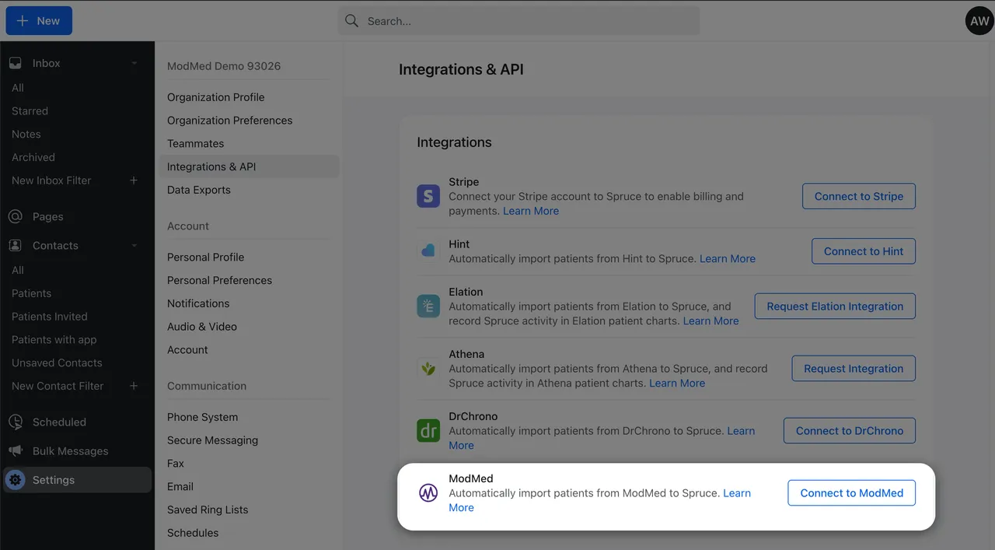Add a New Contact Filter plus icon
The image size is (995, 550).
point(134,386)
